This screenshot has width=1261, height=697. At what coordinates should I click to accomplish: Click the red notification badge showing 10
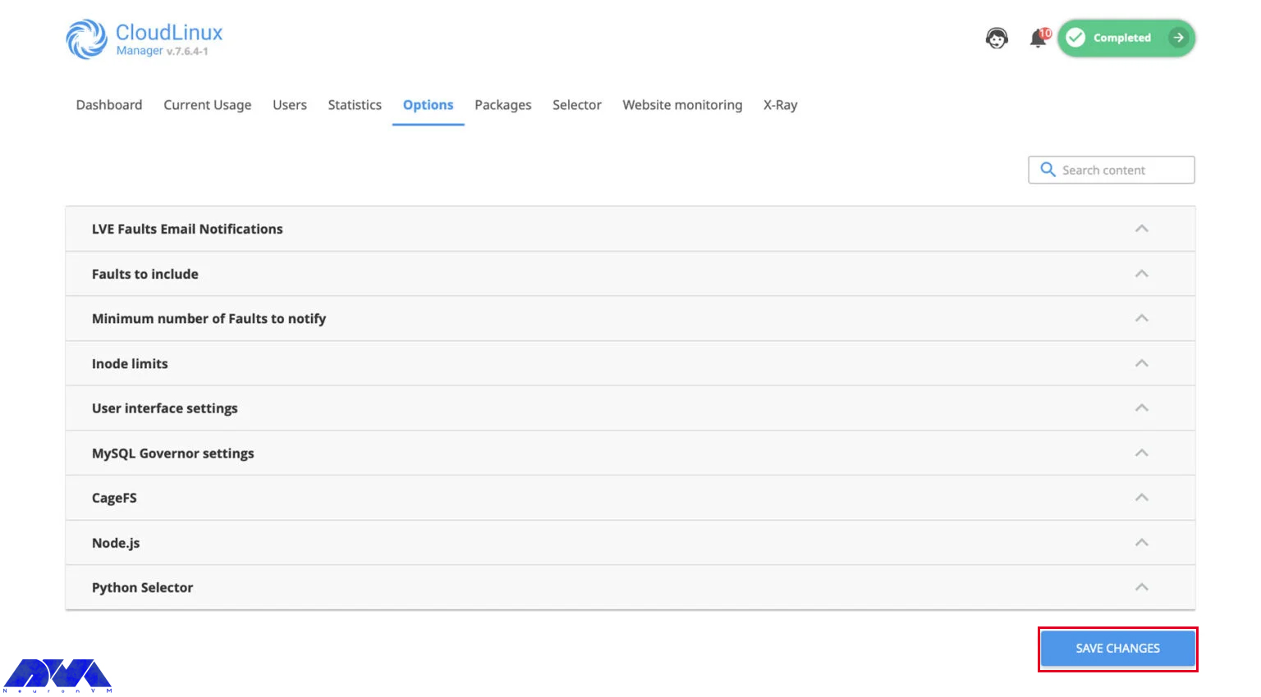1046,31
